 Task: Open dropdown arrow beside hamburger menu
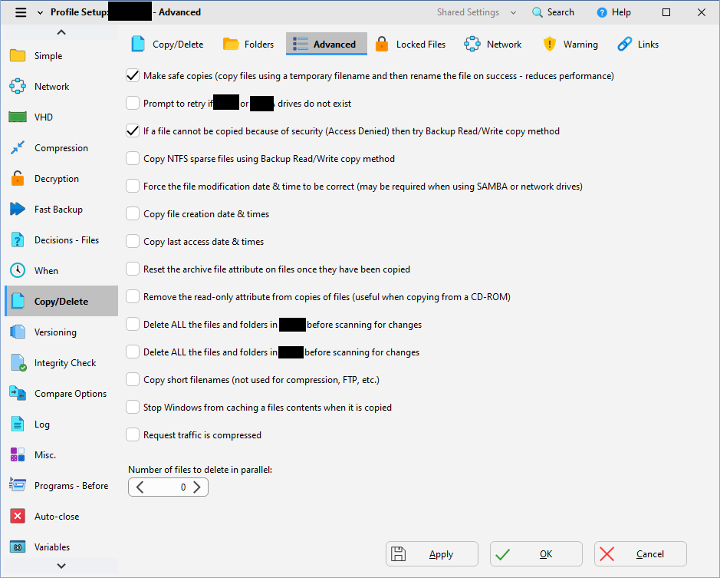coord(40,13)
